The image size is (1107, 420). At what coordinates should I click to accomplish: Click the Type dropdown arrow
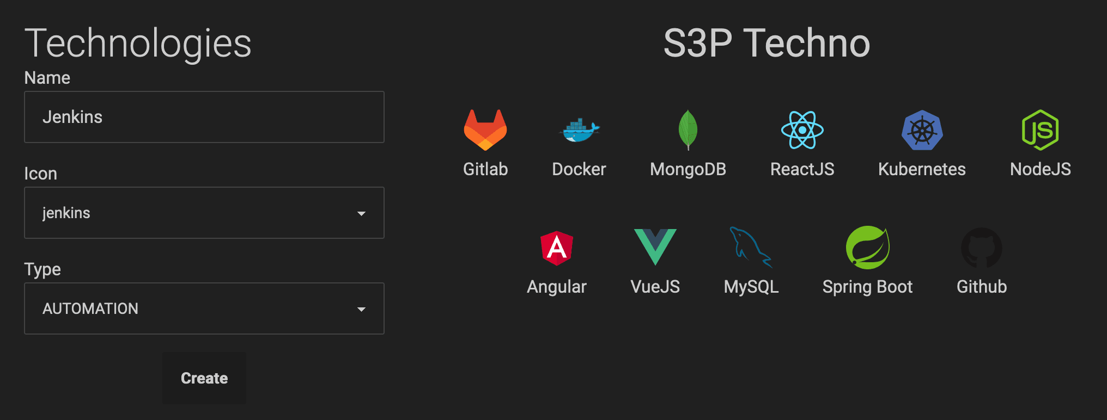[361, 309]
